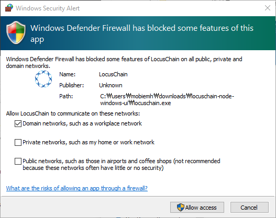Enable the Public networks checkbox
The height and width of the screenshot is (218, 276).
[x=18, y=161]
